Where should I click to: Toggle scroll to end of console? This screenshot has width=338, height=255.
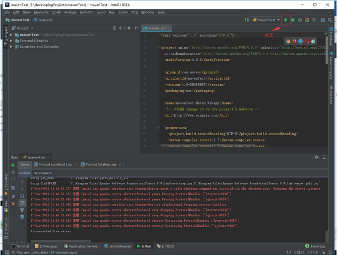click(x=22, y=203)
